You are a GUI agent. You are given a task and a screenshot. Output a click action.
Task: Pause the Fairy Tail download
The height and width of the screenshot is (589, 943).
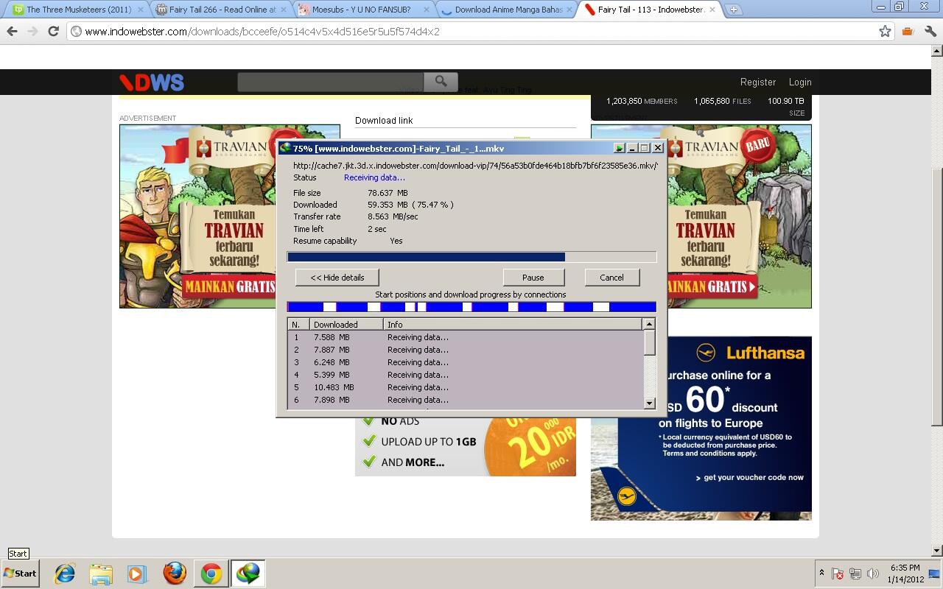533,278
